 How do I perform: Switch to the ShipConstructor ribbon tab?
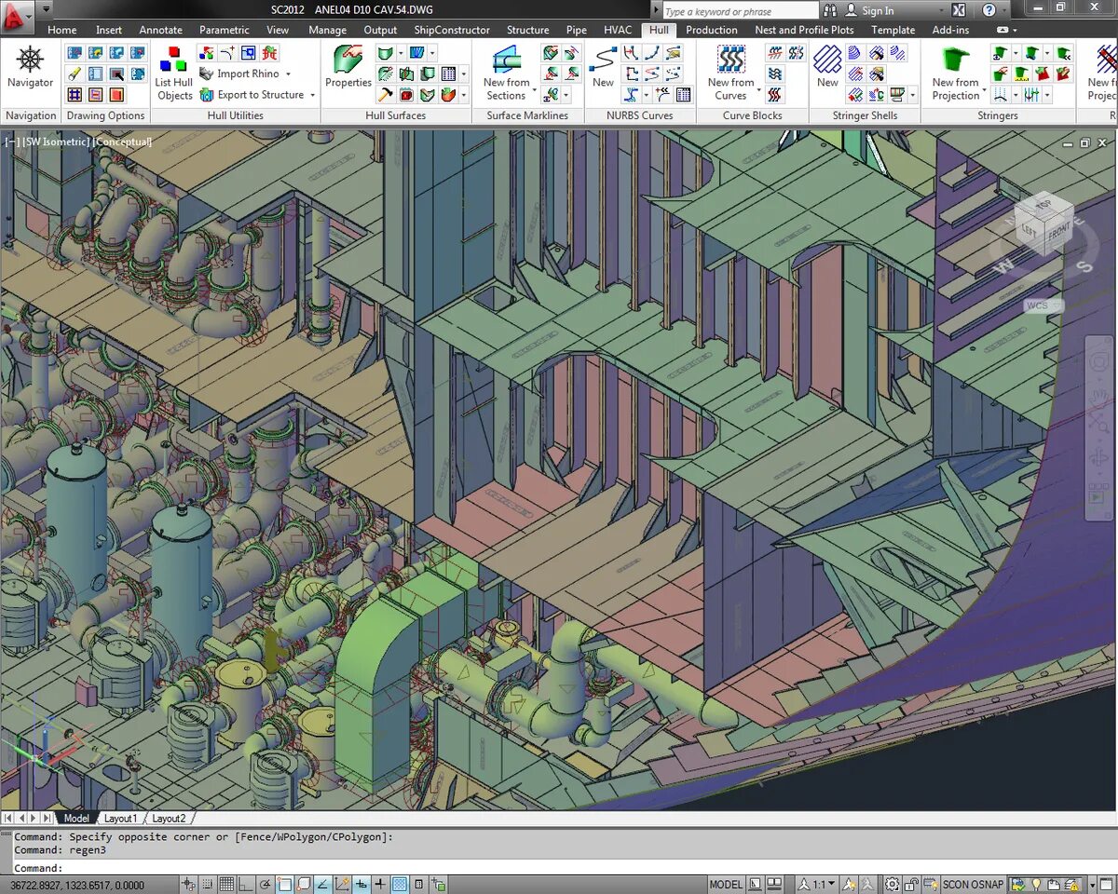[x=452, y=30]
